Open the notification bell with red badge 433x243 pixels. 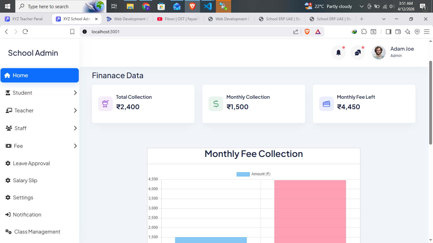[338, 52]
